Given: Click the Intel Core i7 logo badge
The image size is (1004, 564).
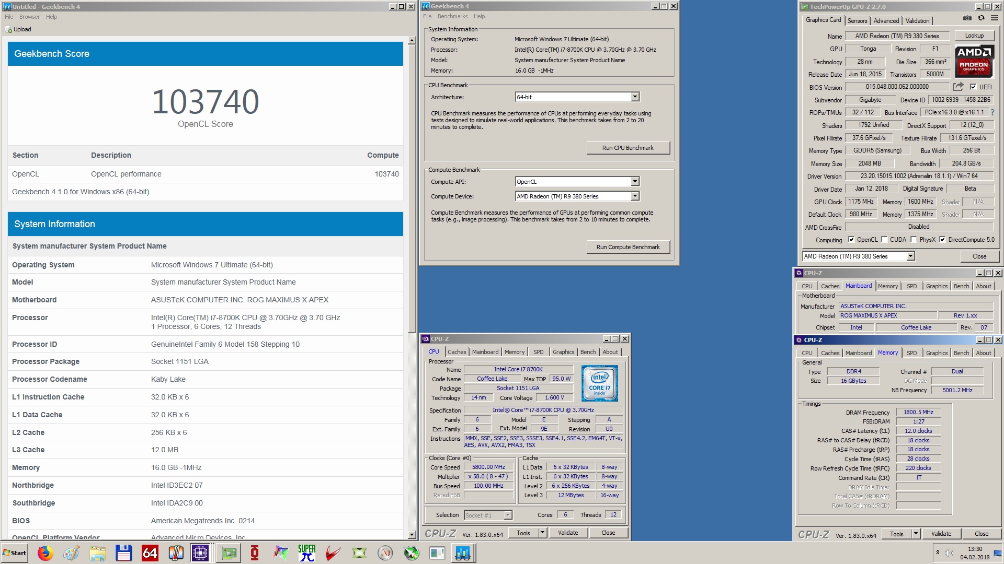Looking at the screenshot, I should coord(600,383).
